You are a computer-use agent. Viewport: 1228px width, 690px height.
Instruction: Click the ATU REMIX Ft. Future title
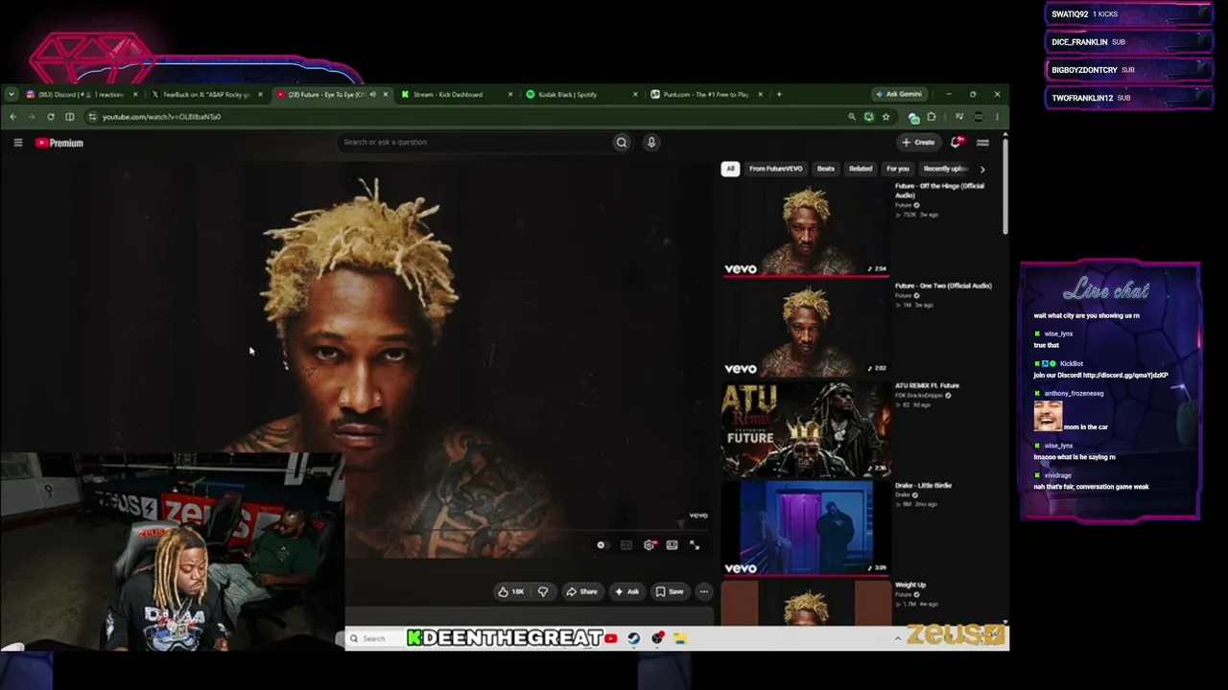pos(927,385)
